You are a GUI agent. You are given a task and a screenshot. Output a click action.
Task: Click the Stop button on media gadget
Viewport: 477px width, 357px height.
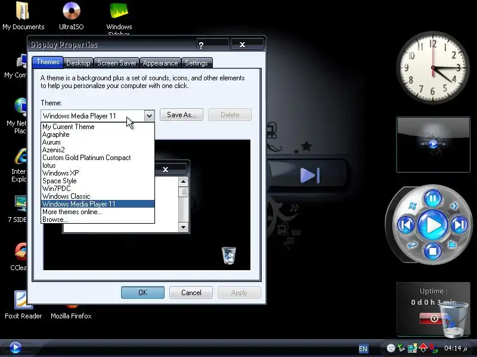pos(432,251)
